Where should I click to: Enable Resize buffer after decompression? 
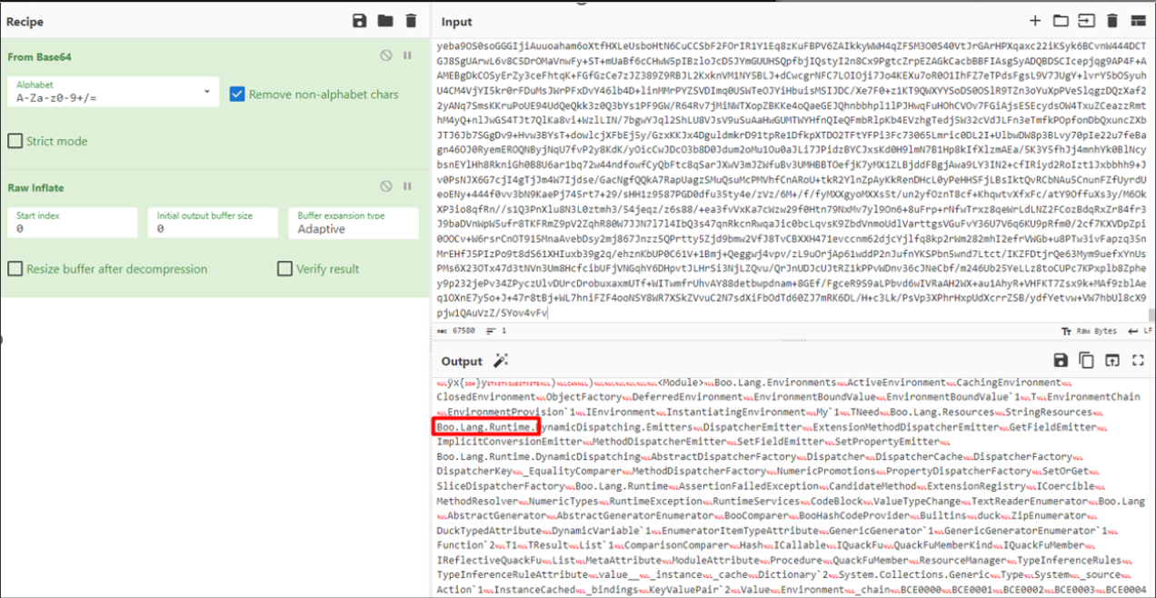click(x=15, y=269)
